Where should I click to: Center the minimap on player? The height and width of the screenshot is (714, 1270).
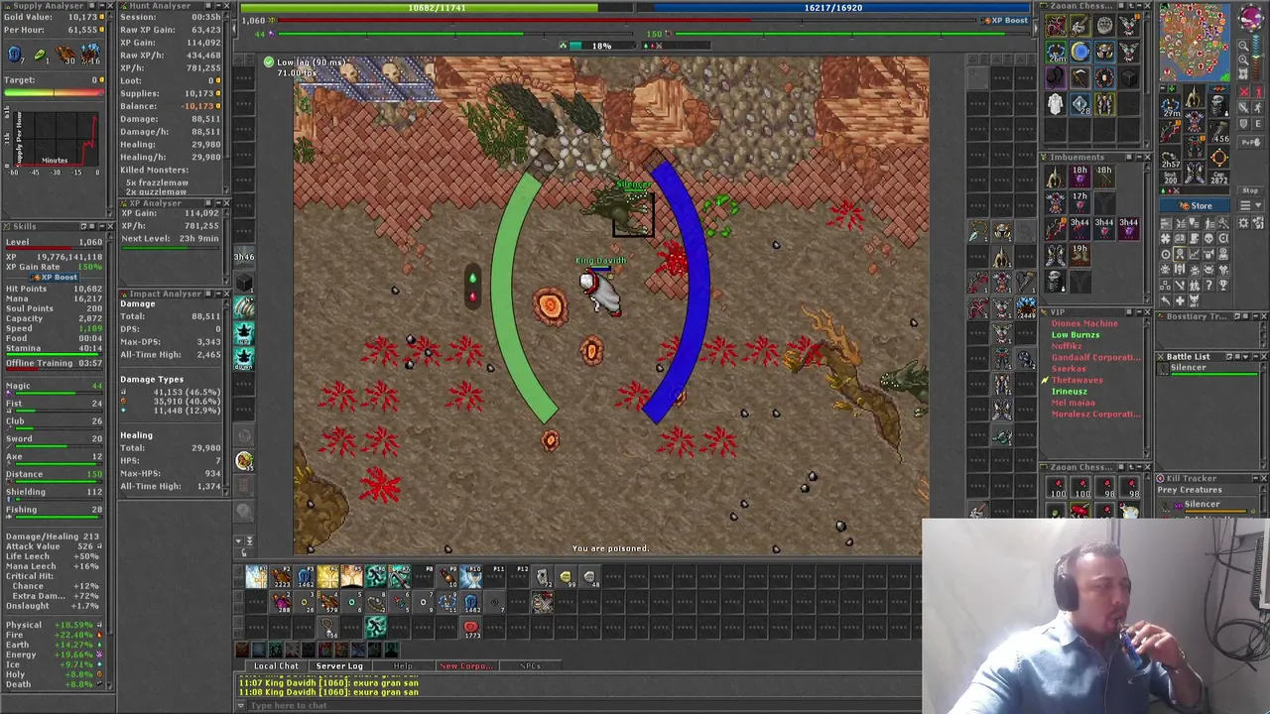click(1244, 74)
